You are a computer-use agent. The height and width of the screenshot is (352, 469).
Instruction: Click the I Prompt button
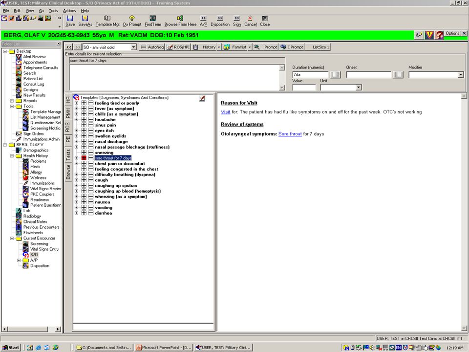(292, 47)
